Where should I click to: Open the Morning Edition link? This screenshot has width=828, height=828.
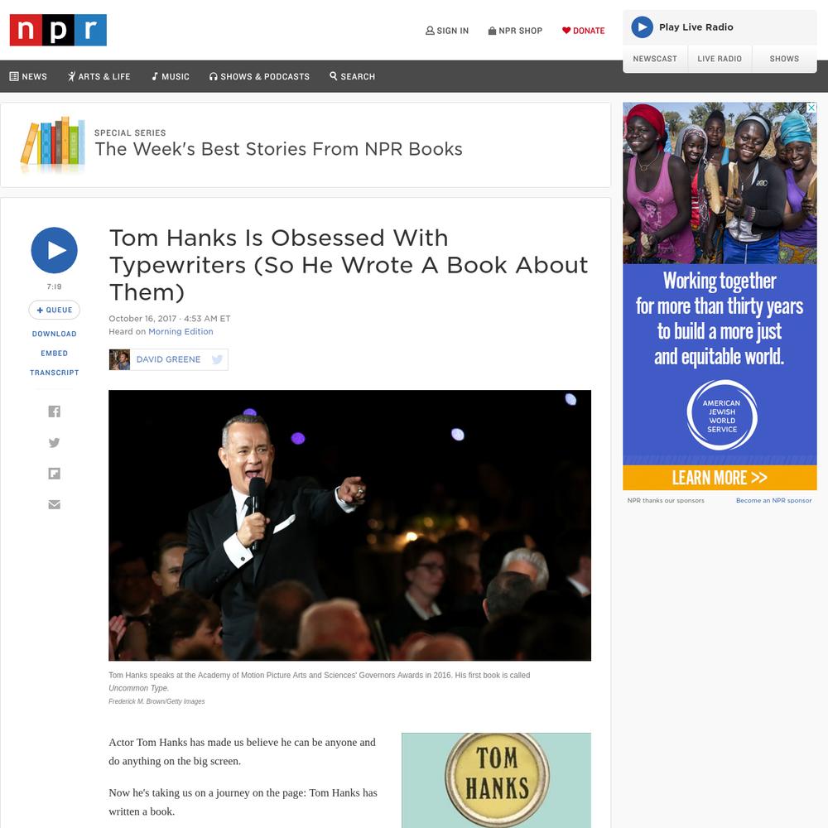point(181,332)
